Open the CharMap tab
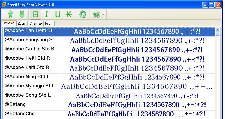The height and width of the screenshot is (119, 225). [x=35, y=24]
